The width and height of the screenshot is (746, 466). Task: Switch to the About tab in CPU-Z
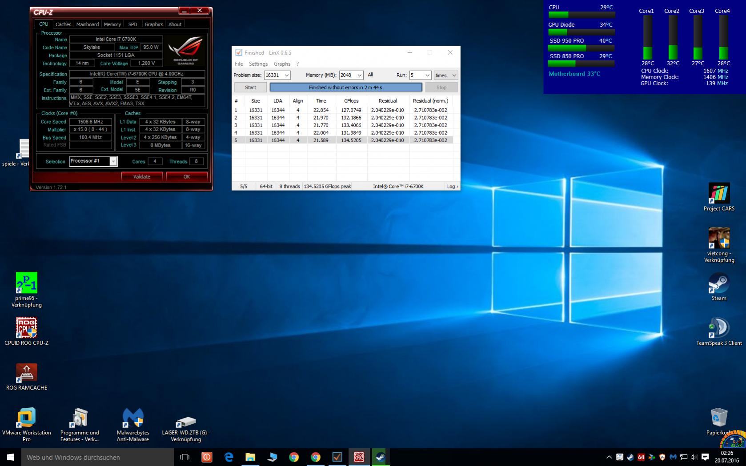point(175,24)
